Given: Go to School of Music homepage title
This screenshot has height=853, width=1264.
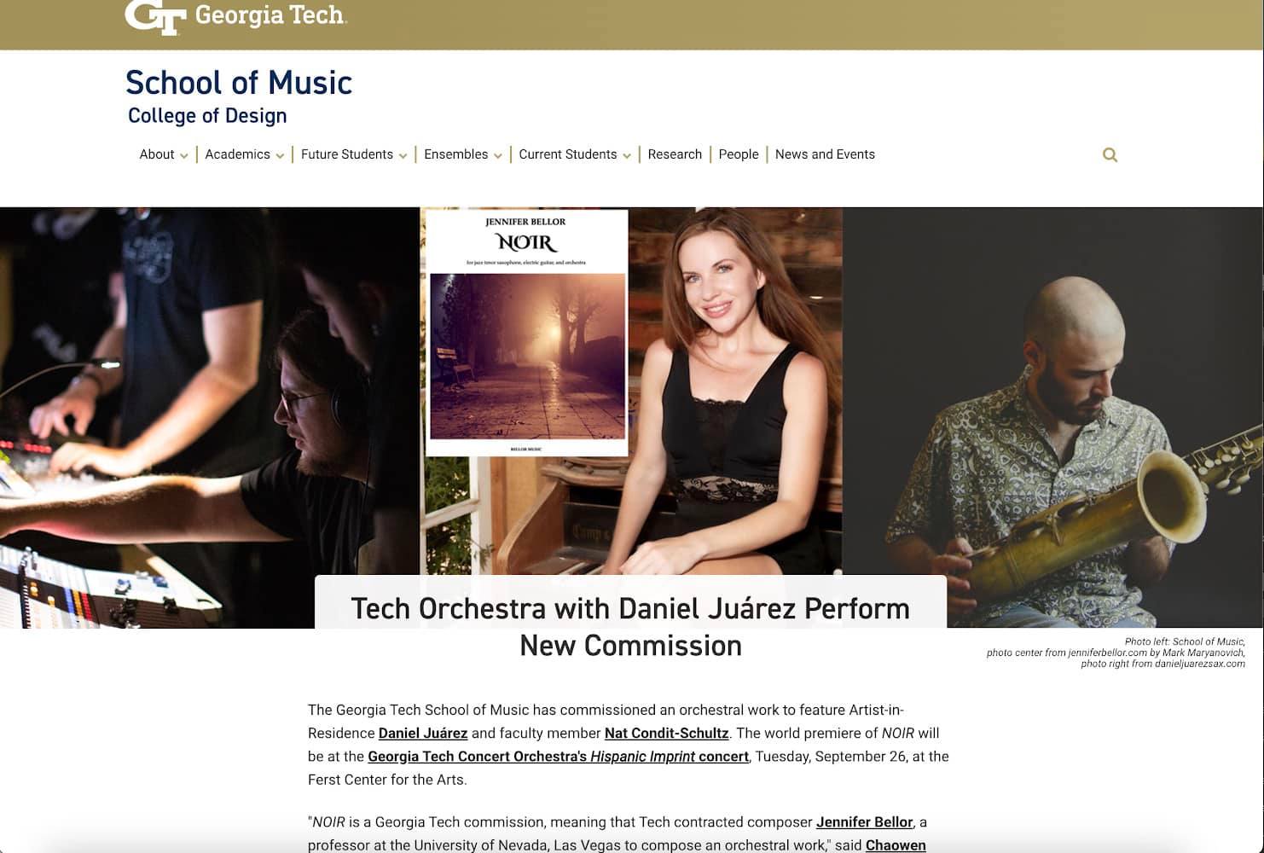Looking at the screenshot, I should (239, 83).
